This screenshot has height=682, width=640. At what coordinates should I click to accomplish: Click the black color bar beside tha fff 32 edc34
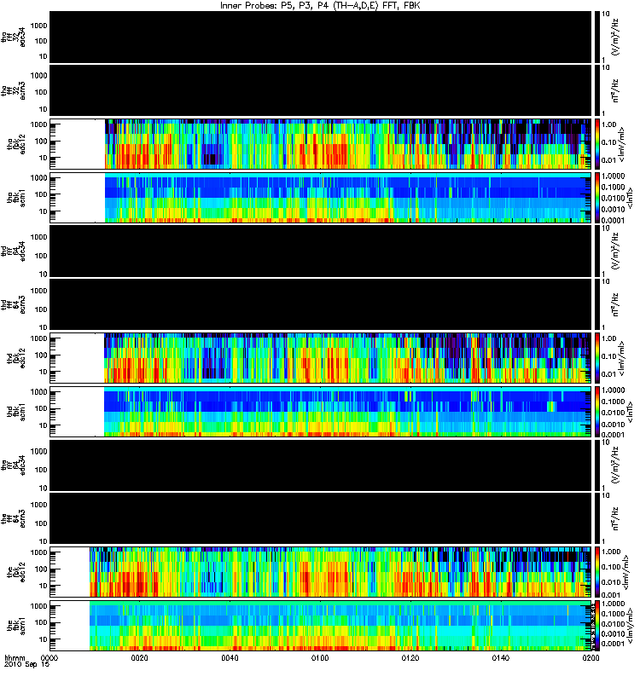tap(596, 37)
